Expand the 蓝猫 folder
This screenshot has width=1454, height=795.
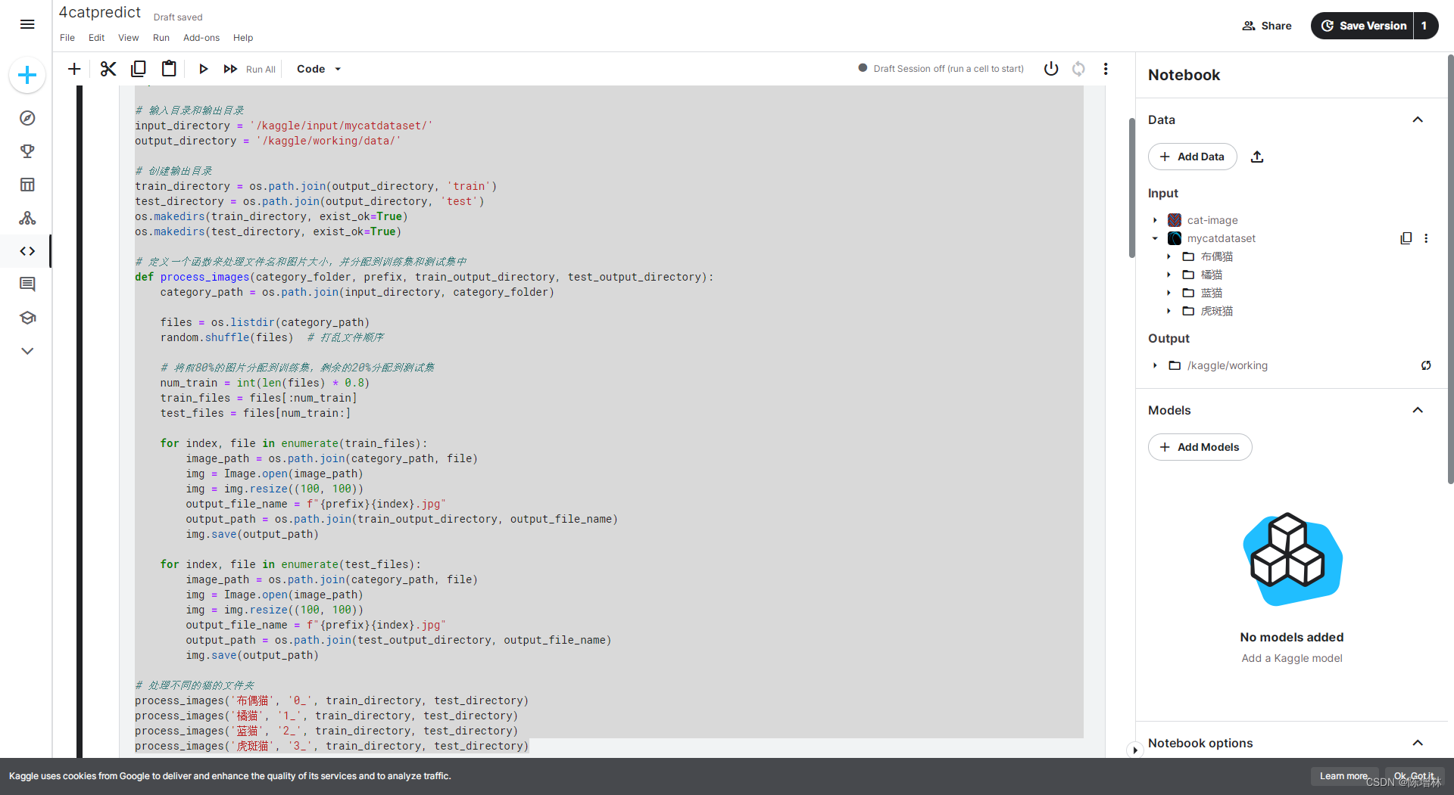click(1169, 293)
